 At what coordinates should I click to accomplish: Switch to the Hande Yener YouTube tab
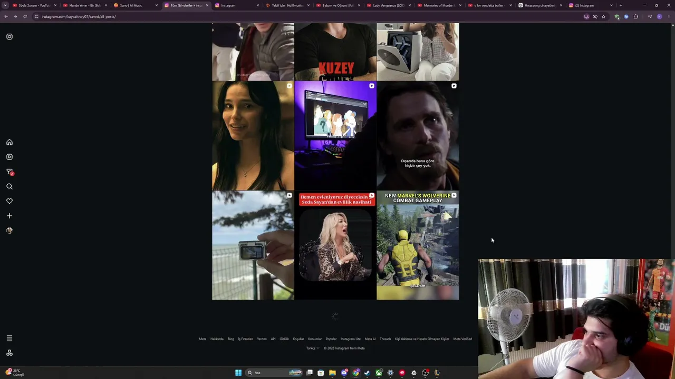coord(84,5)
